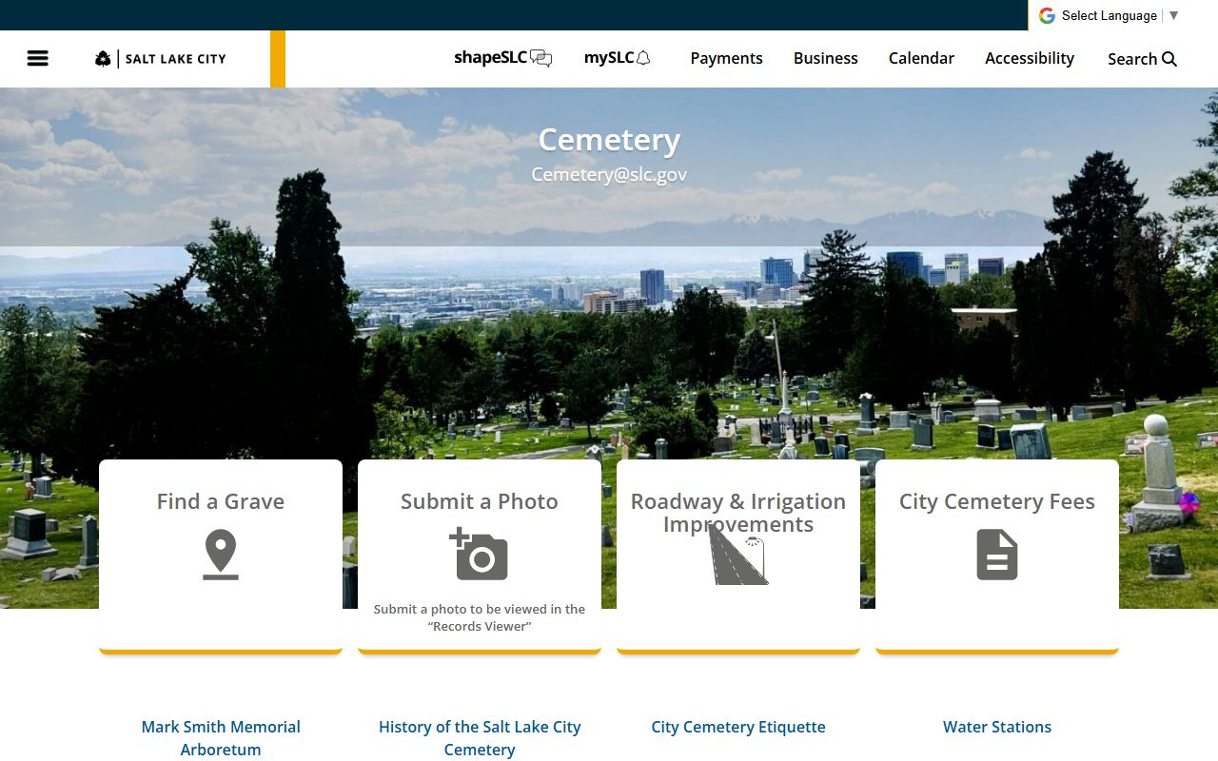
Task: Open the Payments menu item
Action: 727,58
